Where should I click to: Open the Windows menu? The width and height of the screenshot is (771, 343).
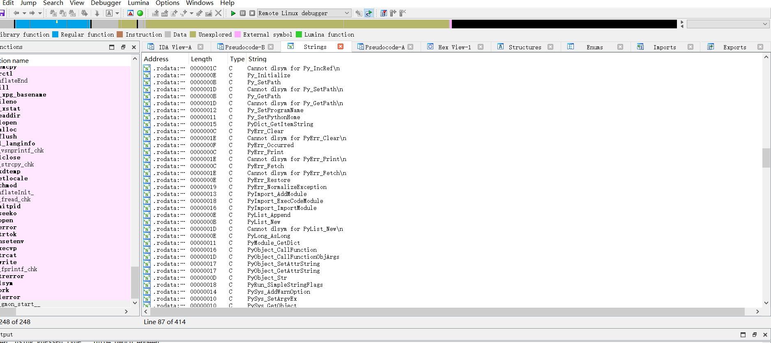click(200, 3)
